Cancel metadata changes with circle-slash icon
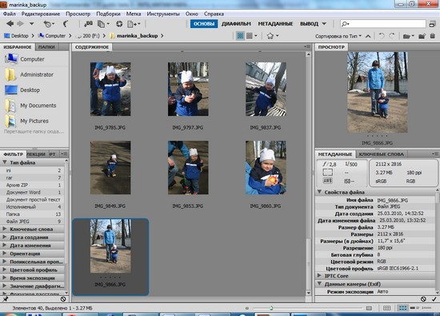The height and width of the screenshot is (316, 440). pyautogui.click(x=423, y=299)
